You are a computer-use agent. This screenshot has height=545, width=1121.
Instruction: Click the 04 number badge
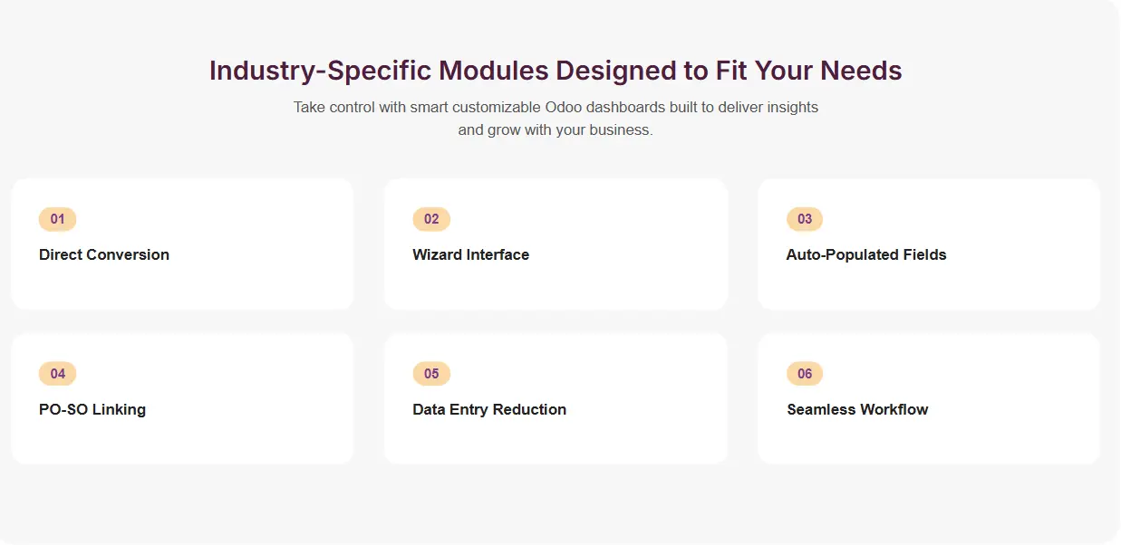pos(57,374)
